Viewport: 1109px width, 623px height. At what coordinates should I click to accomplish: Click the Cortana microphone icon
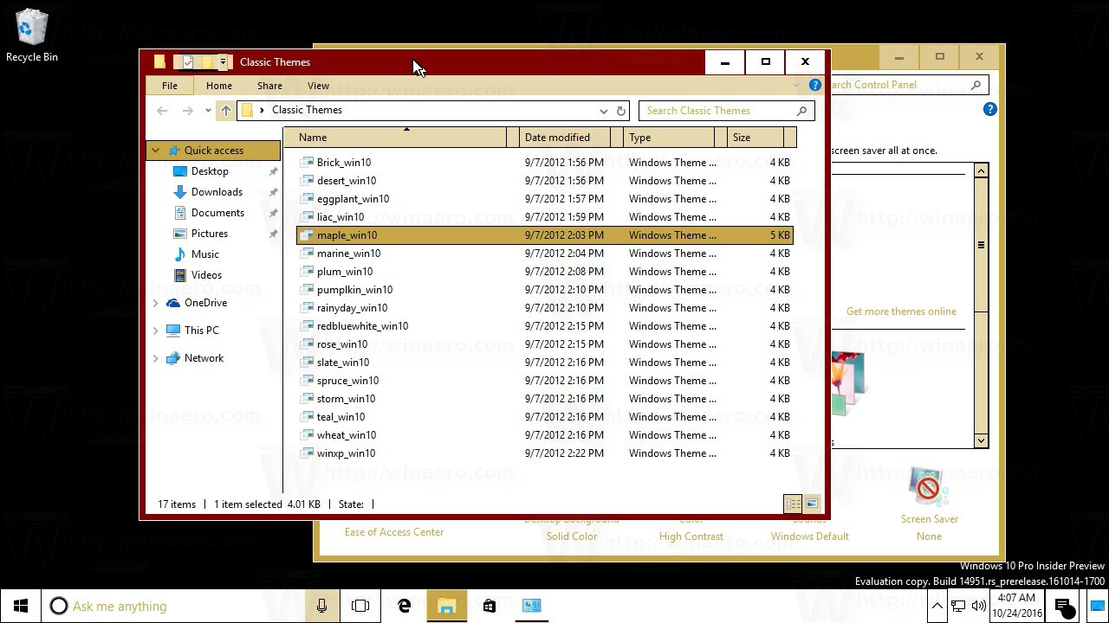[321, 606]
